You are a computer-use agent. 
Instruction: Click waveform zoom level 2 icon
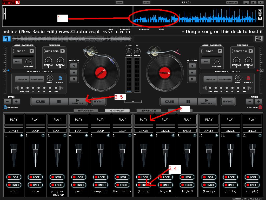pyautogui.click(x=260, y=15)
